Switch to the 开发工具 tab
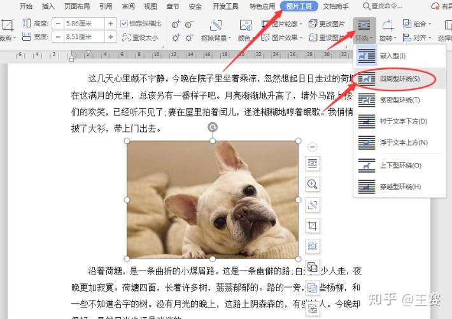This screenshot has height=319, width=452. pos(225,6)
